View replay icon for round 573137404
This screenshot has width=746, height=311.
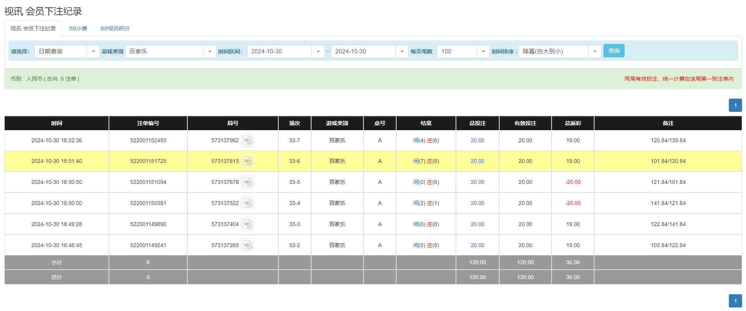coord(247,224)
